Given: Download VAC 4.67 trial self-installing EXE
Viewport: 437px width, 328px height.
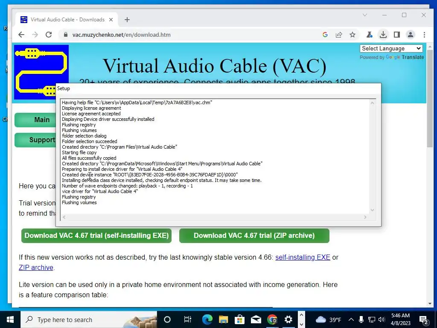Looking at the screenshot, I should point(96,236).
